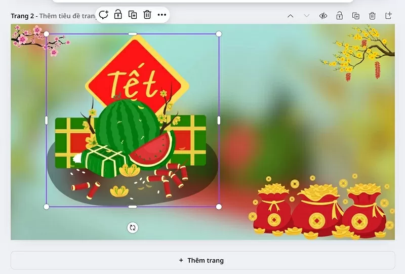Select the right edge crop handle
The image size is (405, 274).
tap(219, 120)
